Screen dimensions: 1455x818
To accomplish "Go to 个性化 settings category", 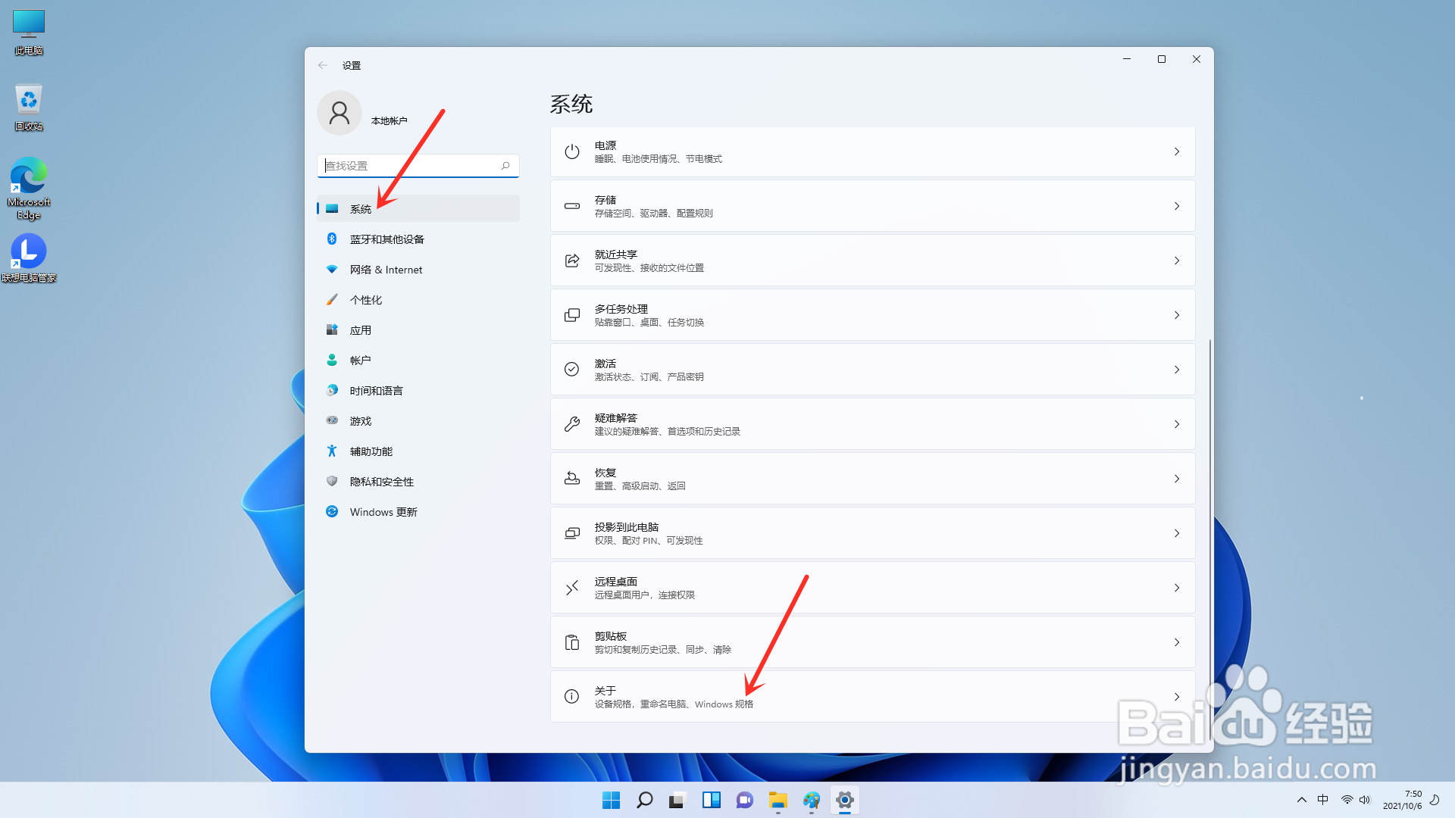I will [x=418, y=299].
